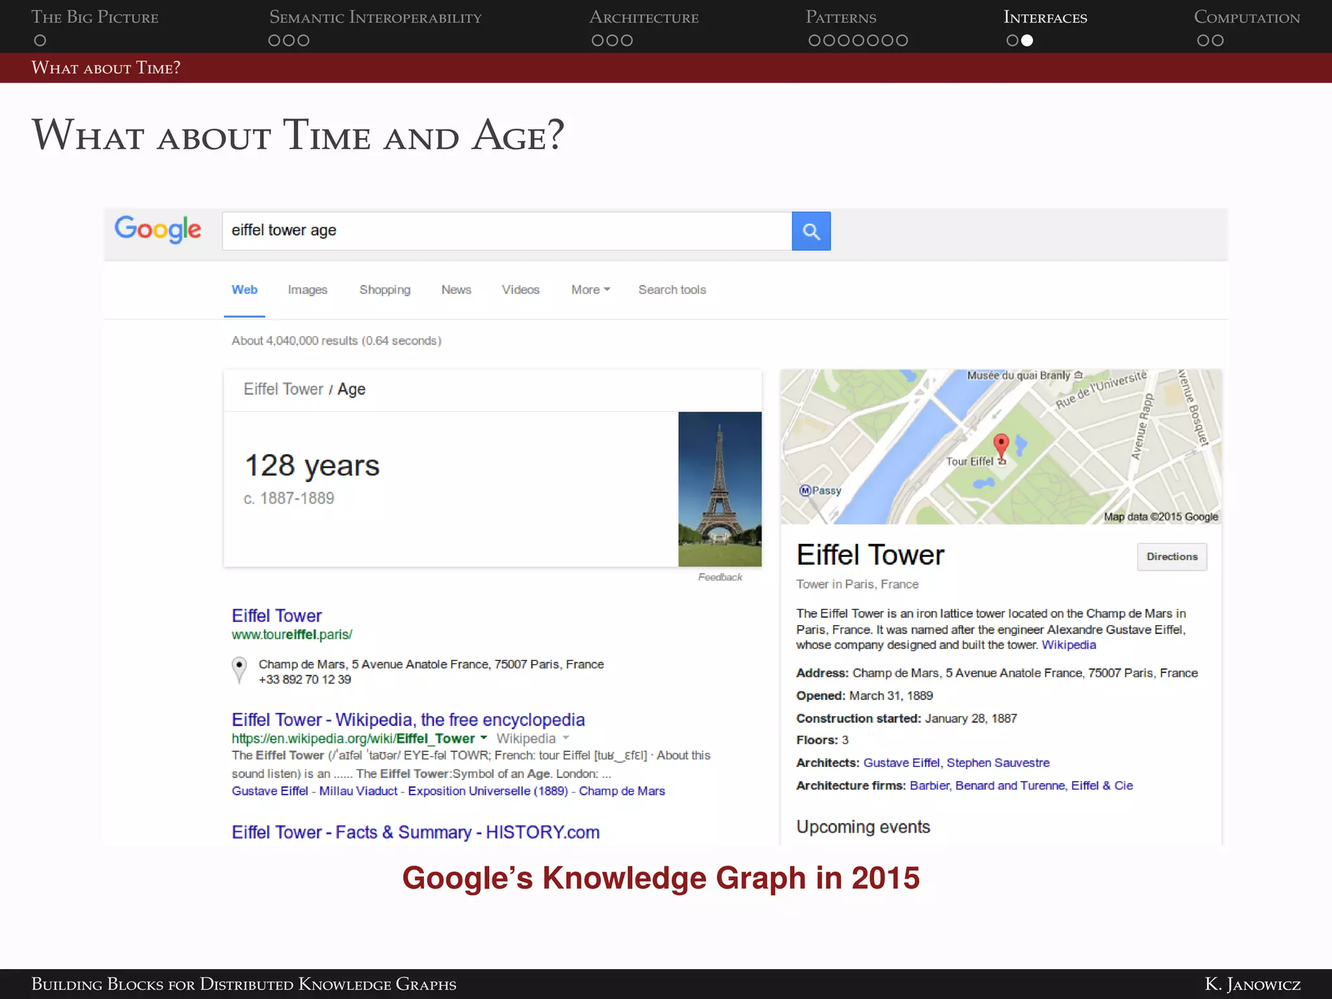Click the Stephen Sauvestre architect link
Viewport: 1332px width, 999px height.
[998, 762]
